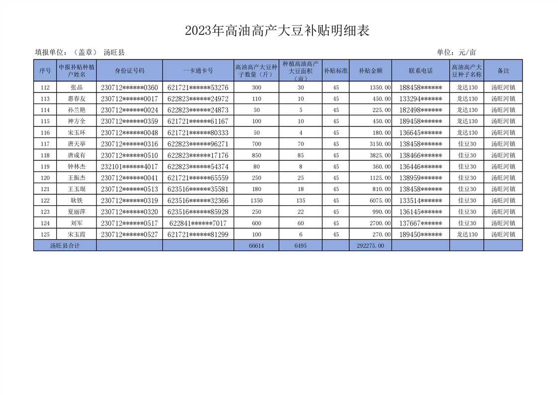Click the name cell 宋玉环
Viewport: 558px width, 395px height.
77,132
